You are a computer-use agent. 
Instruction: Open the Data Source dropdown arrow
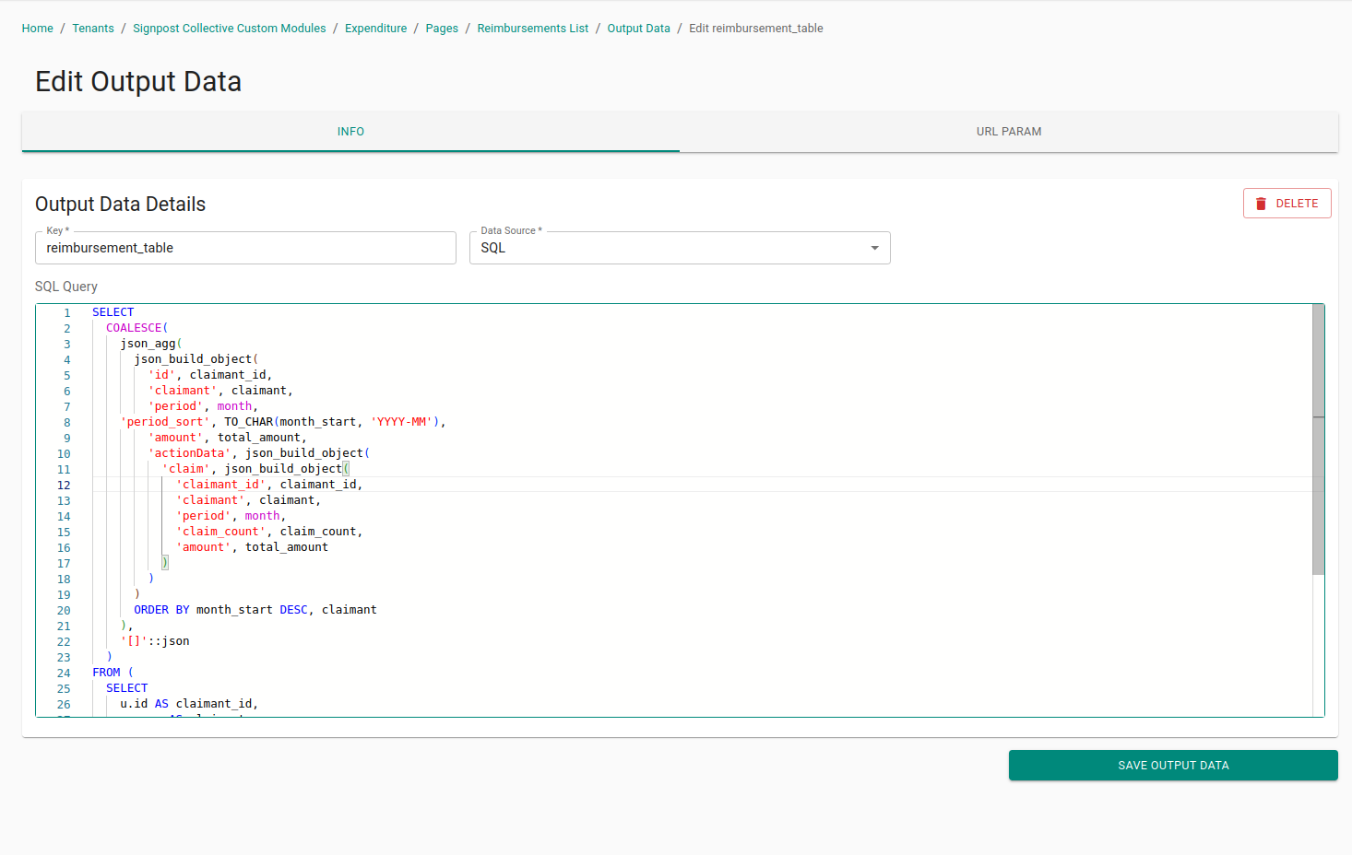(x=874, y=248)
